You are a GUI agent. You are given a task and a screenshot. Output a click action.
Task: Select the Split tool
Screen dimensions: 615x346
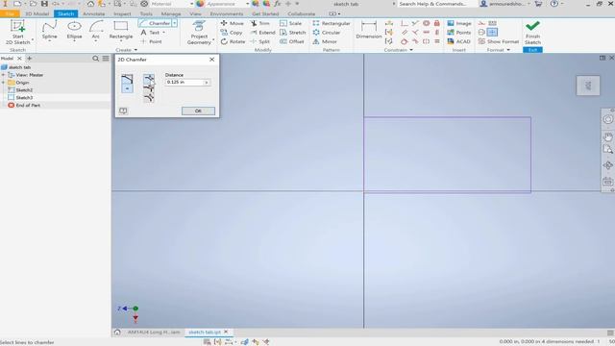tap(260, 41)
